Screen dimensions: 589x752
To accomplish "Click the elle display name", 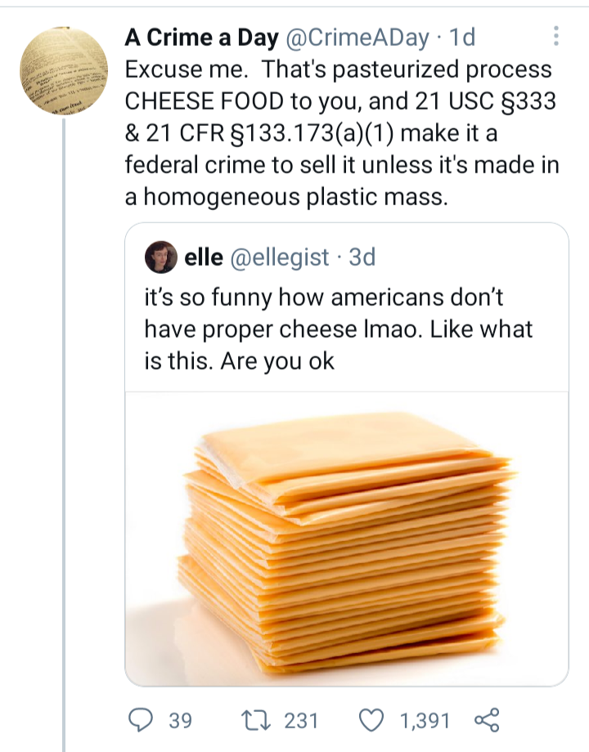I will click(x=204, y=257).
